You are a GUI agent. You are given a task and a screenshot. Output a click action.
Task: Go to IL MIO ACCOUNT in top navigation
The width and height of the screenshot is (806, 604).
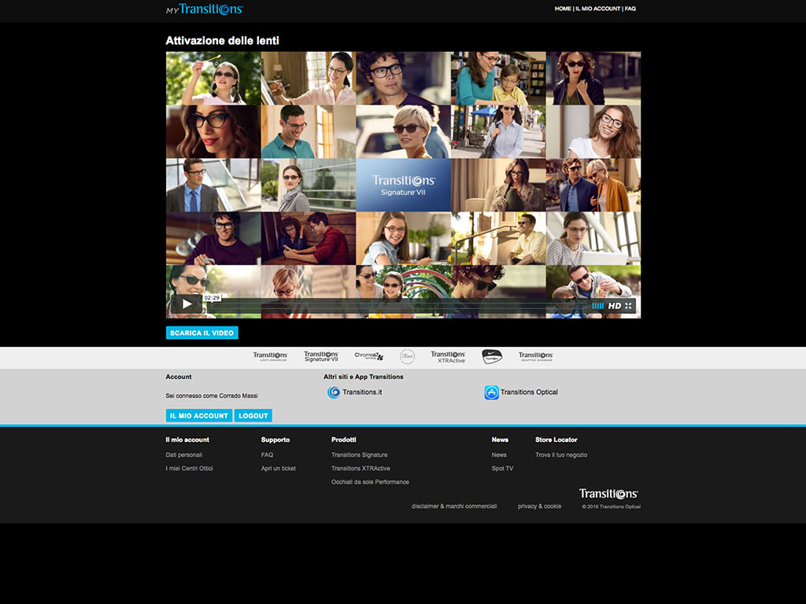(598, 9)
